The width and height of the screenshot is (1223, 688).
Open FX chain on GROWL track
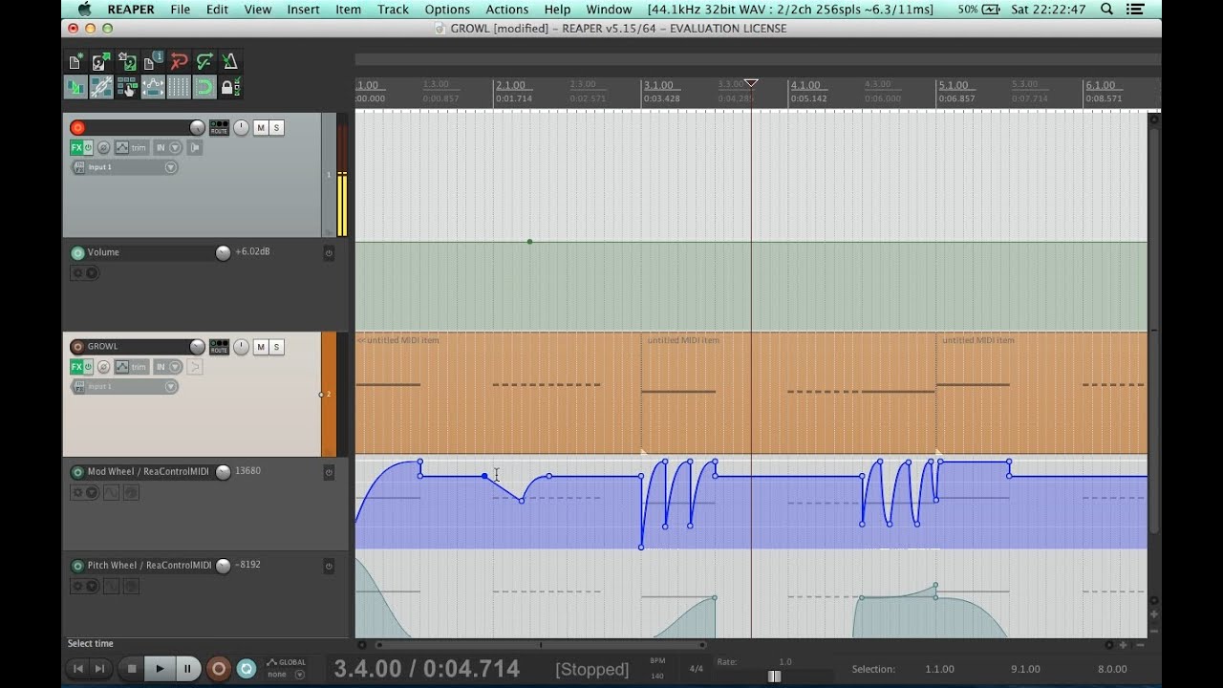(76, 367)
